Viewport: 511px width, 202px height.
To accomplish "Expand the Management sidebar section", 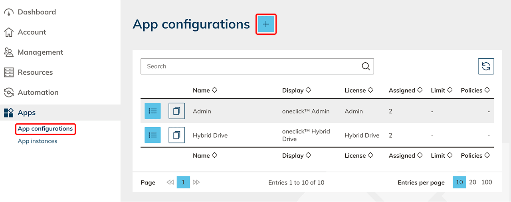I will [x=40, y=52].
